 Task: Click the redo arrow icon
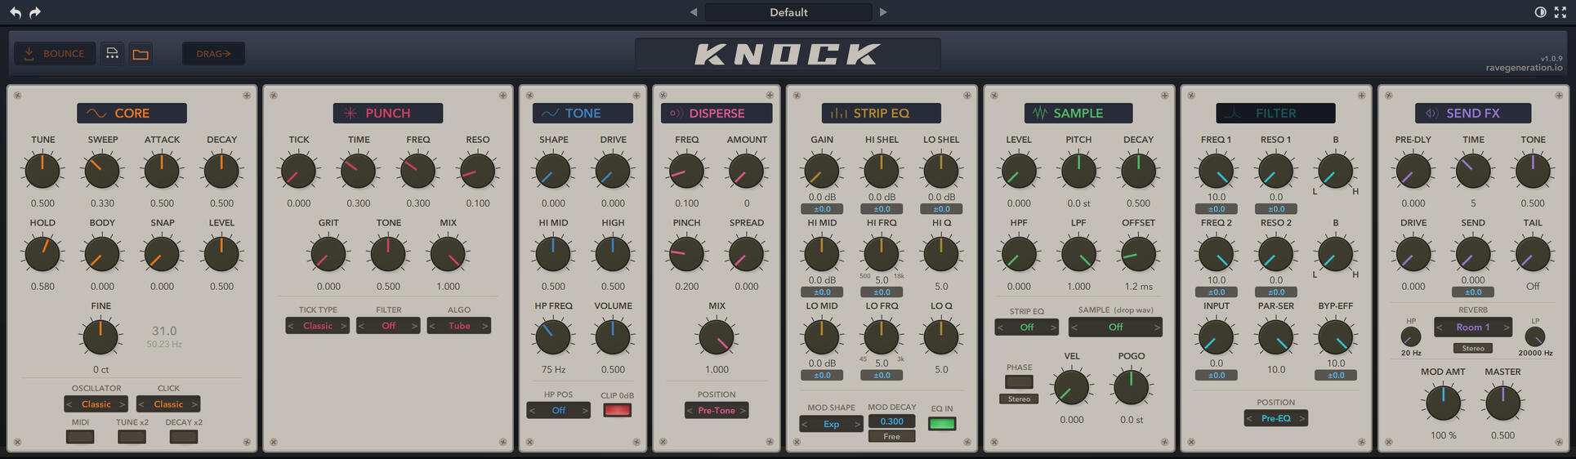point(35,12)
